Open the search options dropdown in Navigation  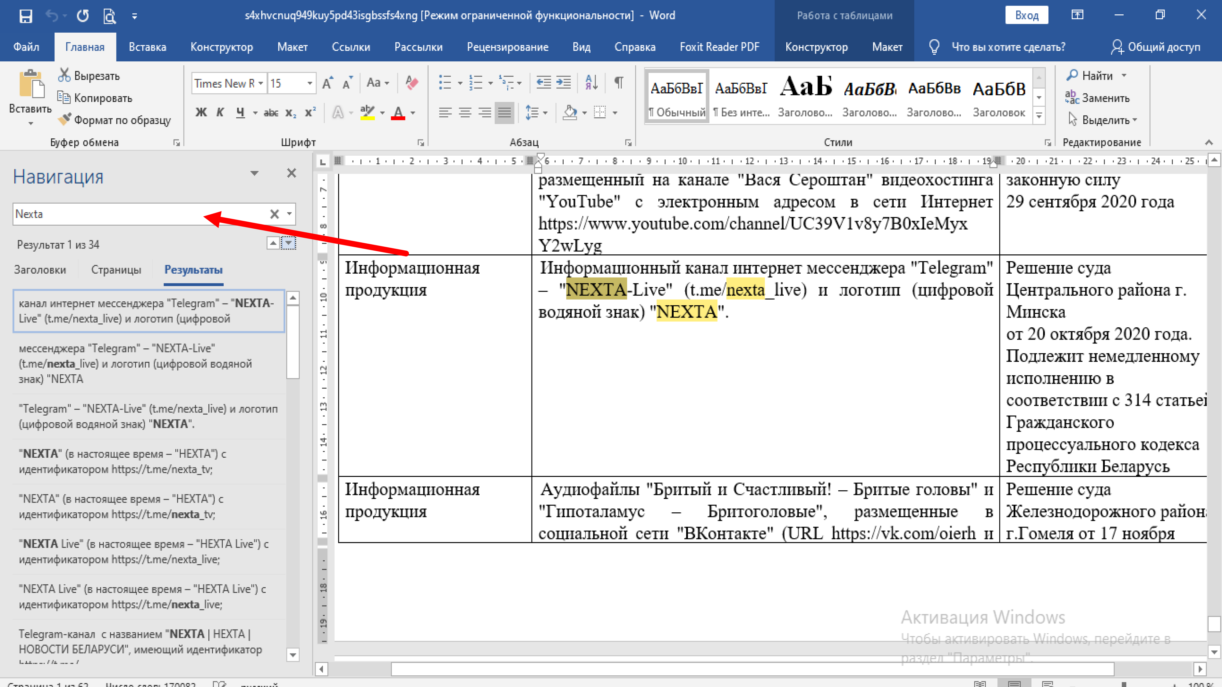[289, 214]
